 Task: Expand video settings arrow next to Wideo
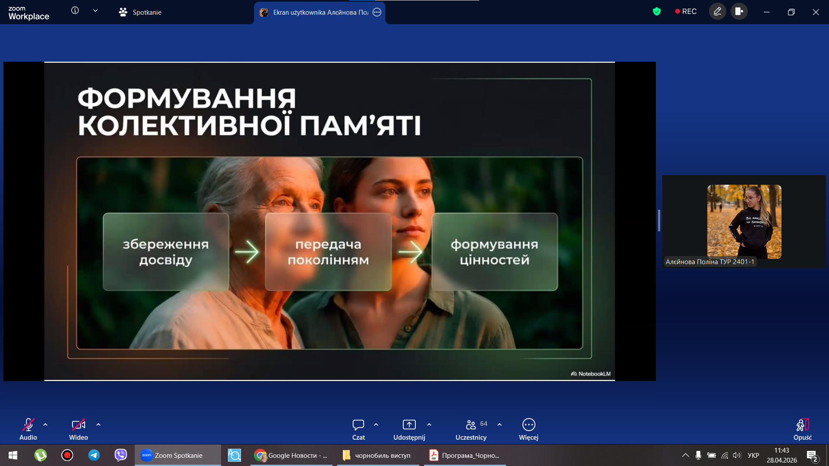coord(98,425)
